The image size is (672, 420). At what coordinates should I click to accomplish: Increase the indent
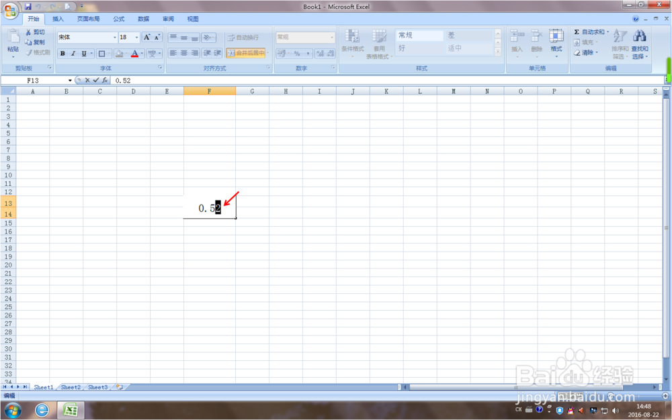[x=217, y=53]
